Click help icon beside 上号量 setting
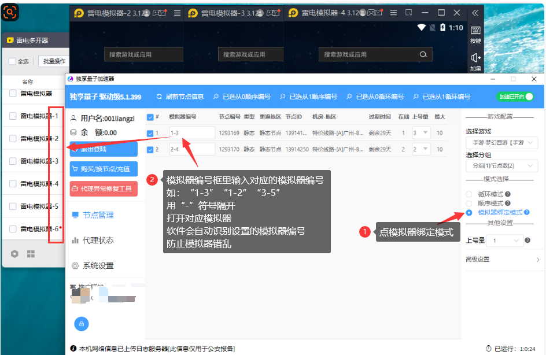Image resolution: width=546 pixels, height=355 pixels. (527, 240)
